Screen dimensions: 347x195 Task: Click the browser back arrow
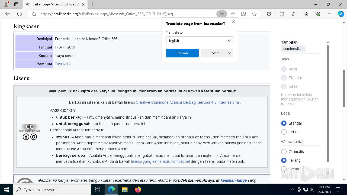click(8, 14)
